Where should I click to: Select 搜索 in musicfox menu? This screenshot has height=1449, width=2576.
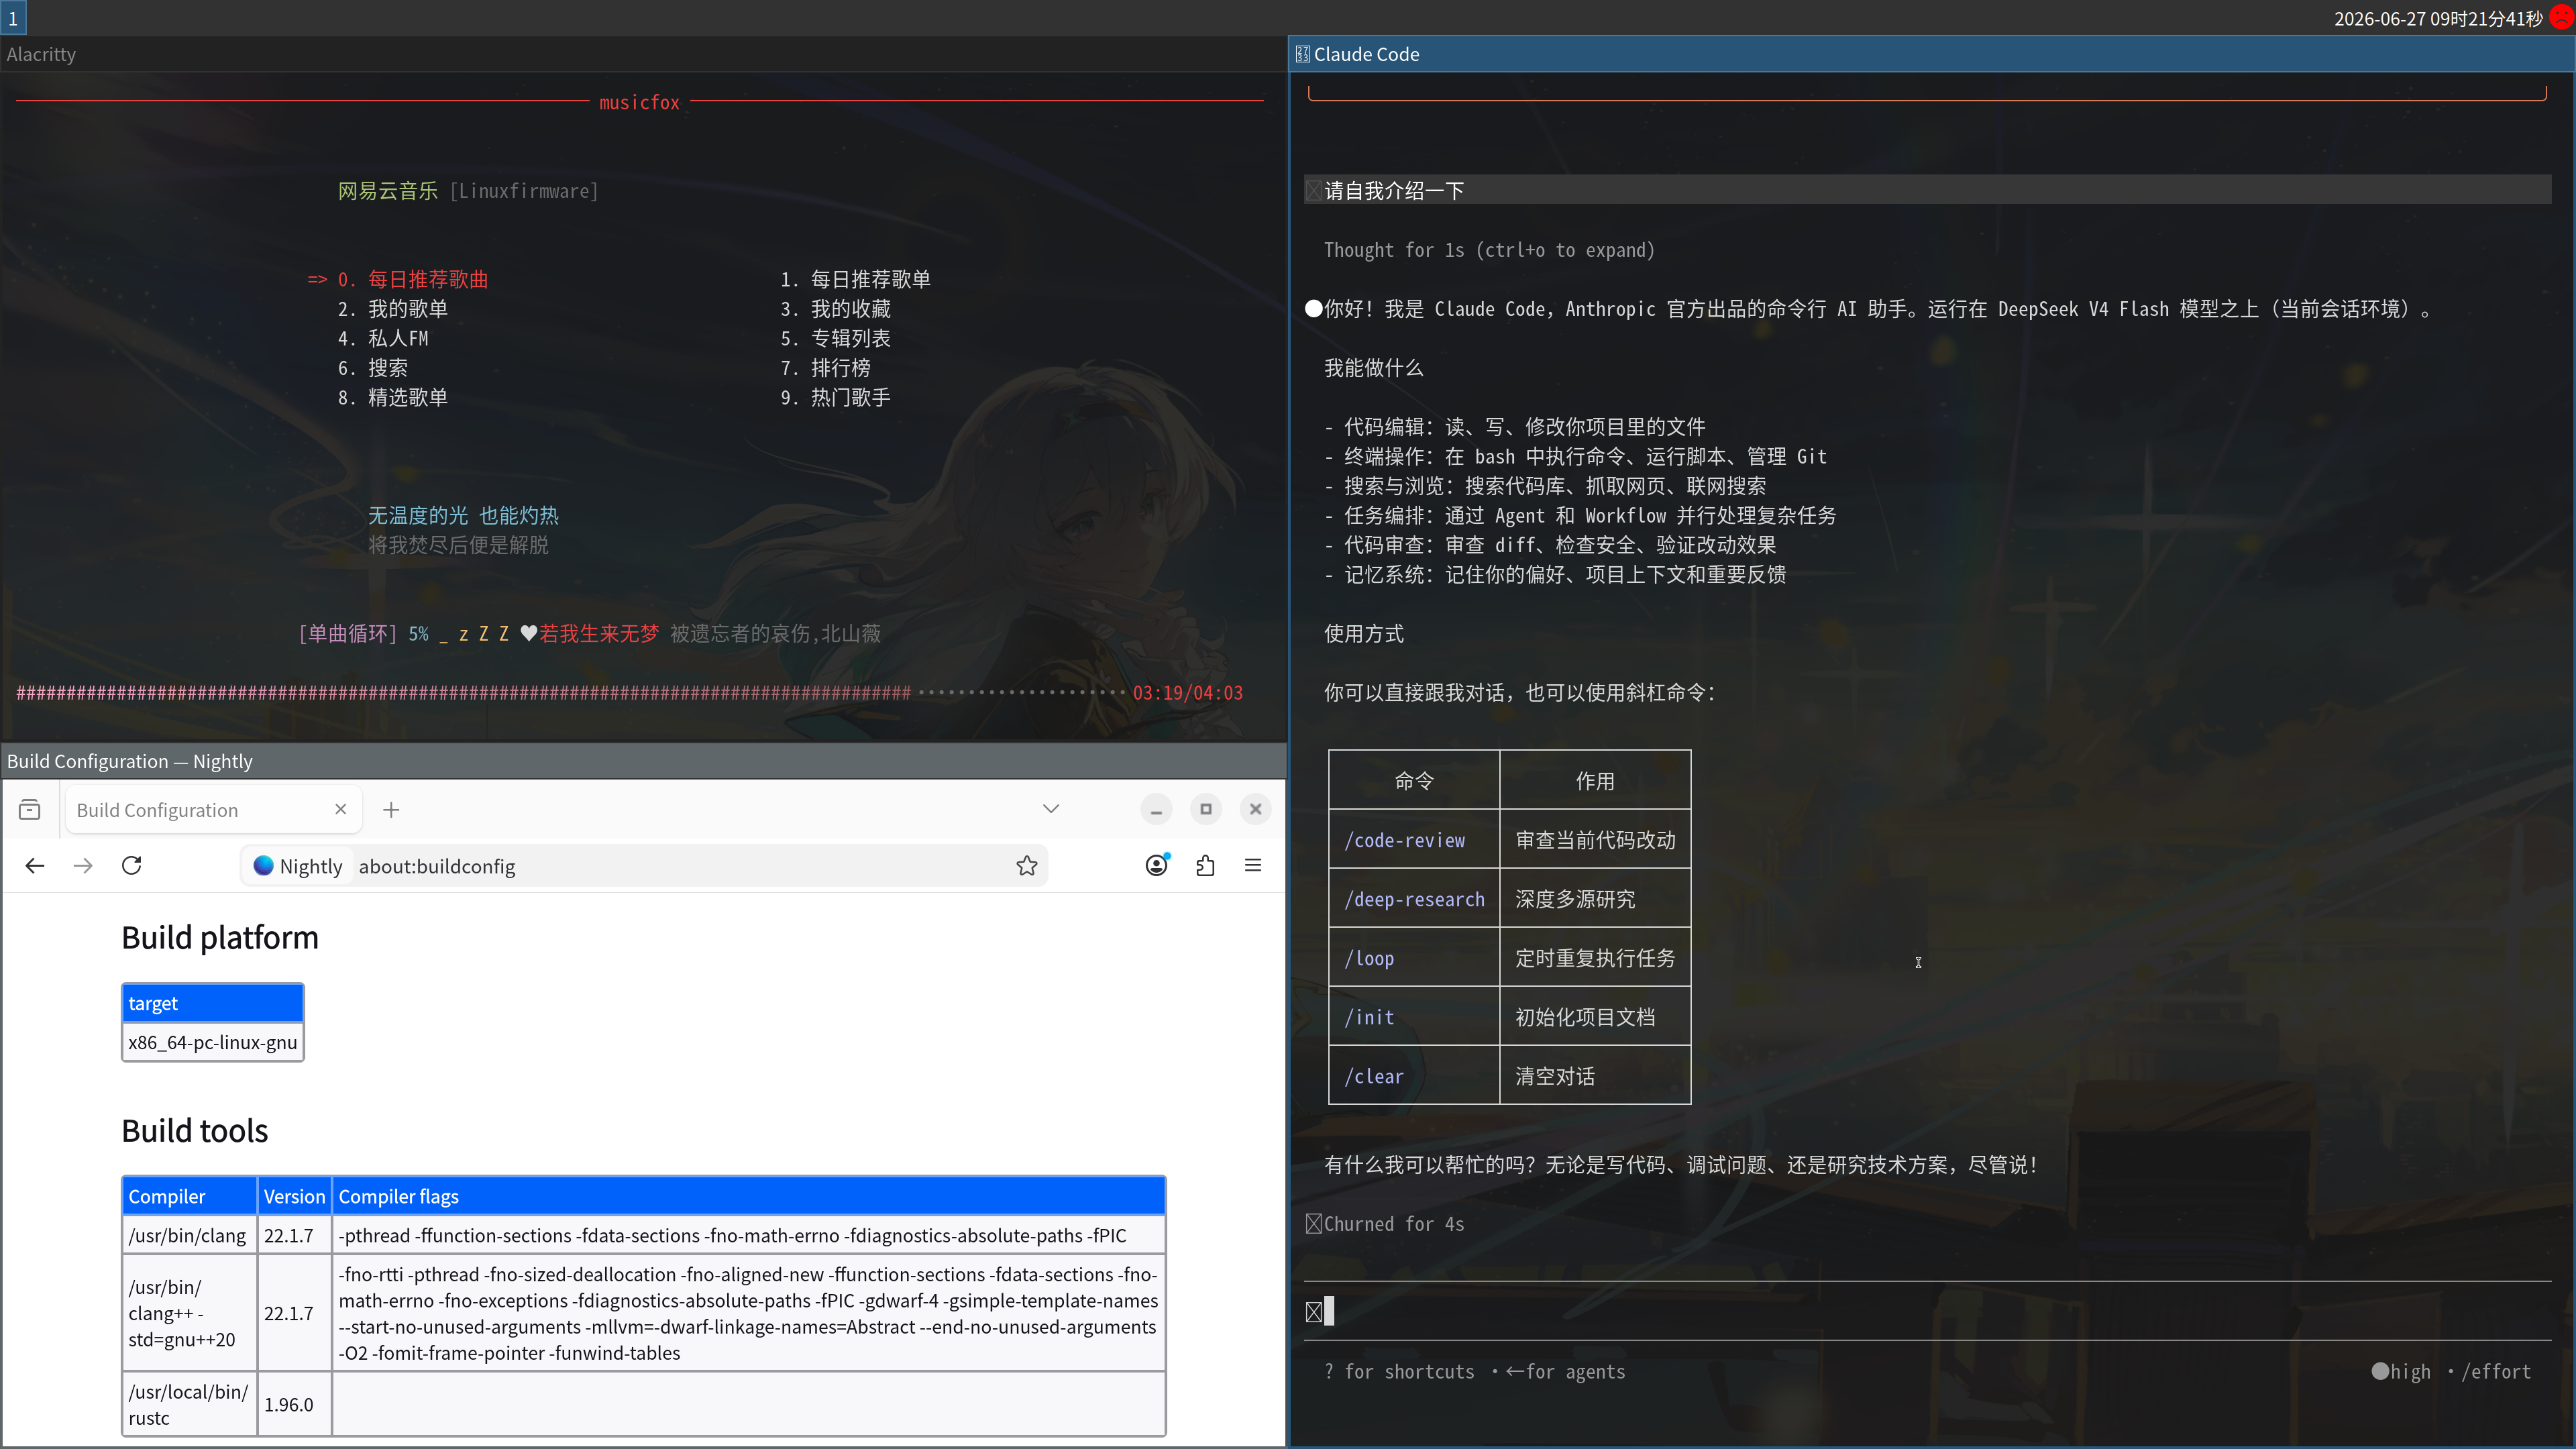pyautogui.click(x=372, y=368)
